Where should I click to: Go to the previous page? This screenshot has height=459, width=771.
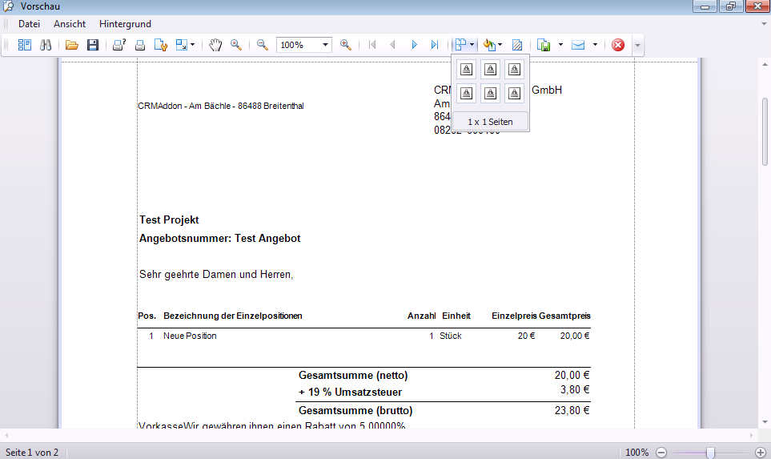(x=392, y=45)
